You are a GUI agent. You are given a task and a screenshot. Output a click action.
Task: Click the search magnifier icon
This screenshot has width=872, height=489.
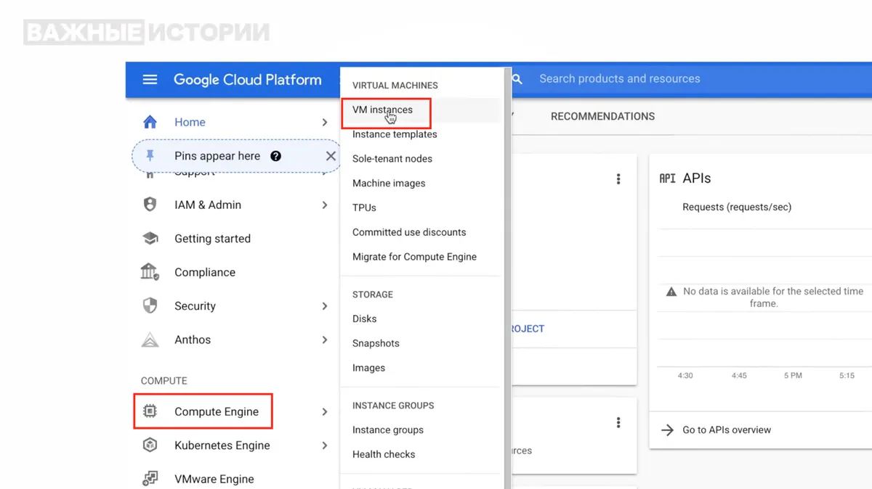coord(517,79)
